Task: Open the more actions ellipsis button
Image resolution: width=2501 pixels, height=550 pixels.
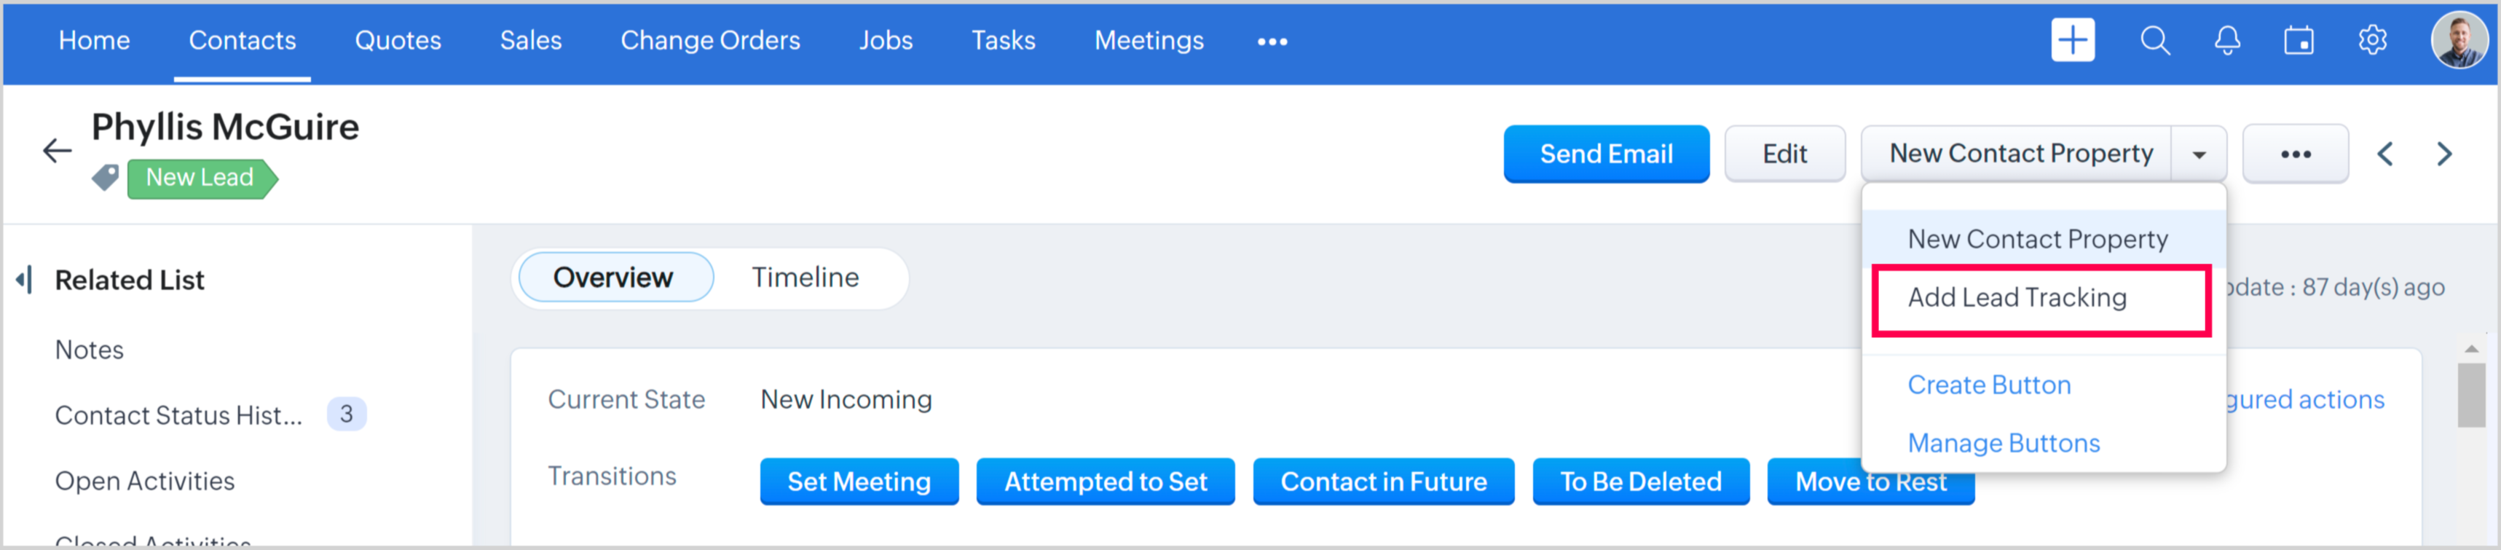Action: (x=2295, y=154)
